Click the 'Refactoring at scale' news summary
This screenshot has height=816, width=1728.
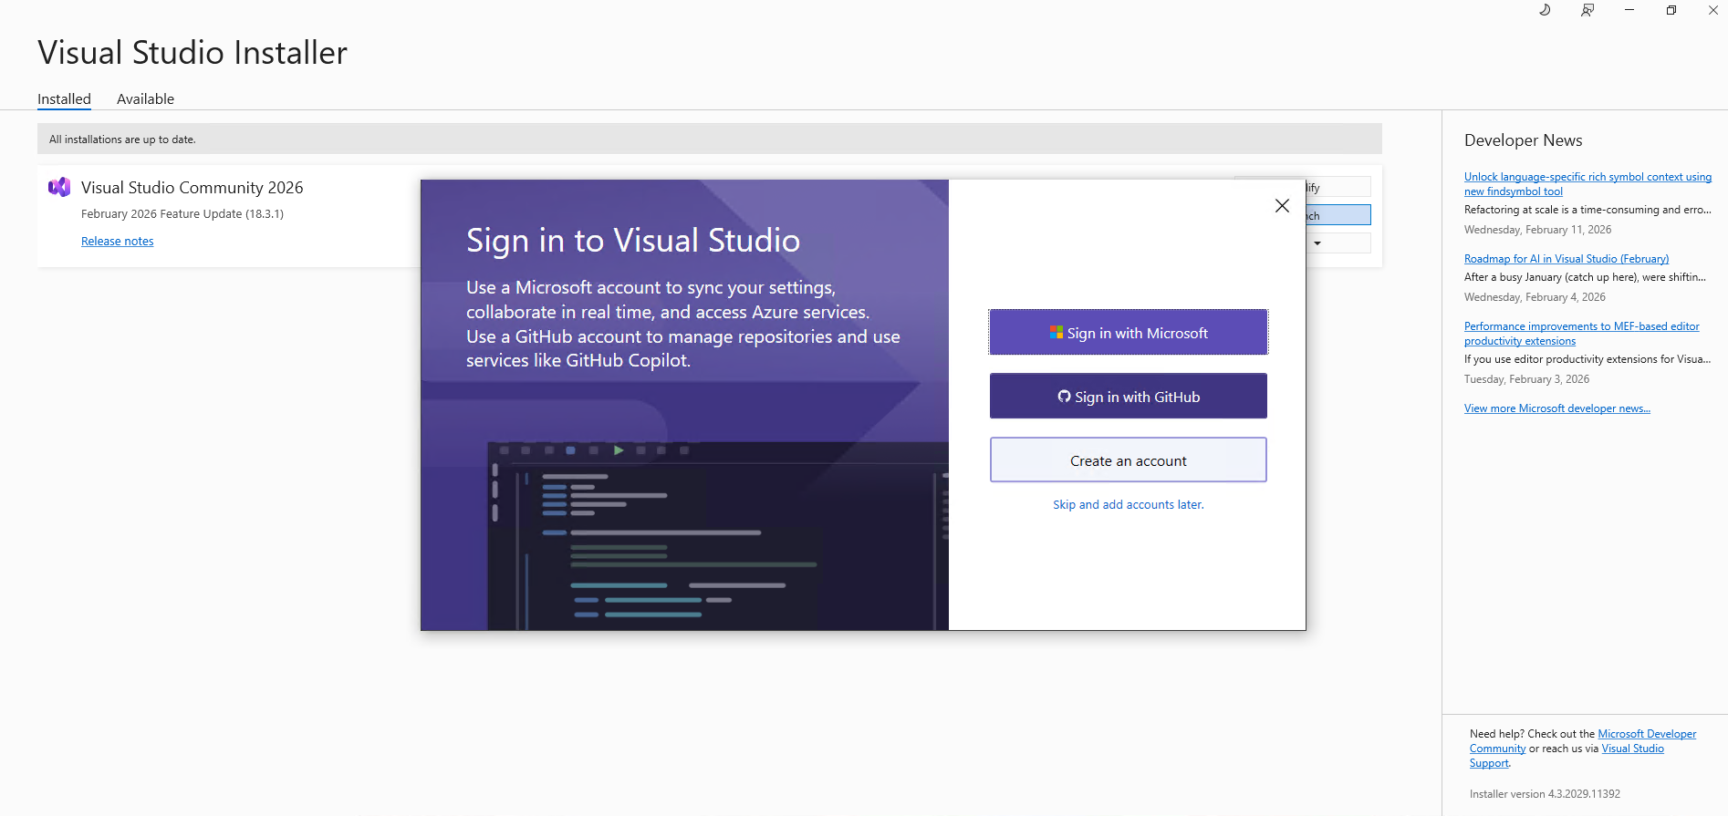(x=1587, y=210)
